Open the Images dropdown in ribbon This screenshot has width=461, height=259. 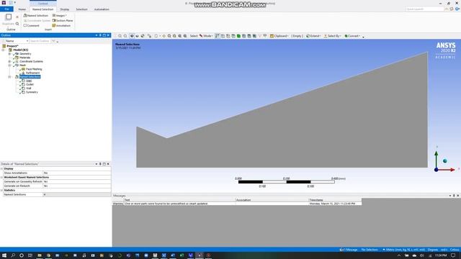59,15
